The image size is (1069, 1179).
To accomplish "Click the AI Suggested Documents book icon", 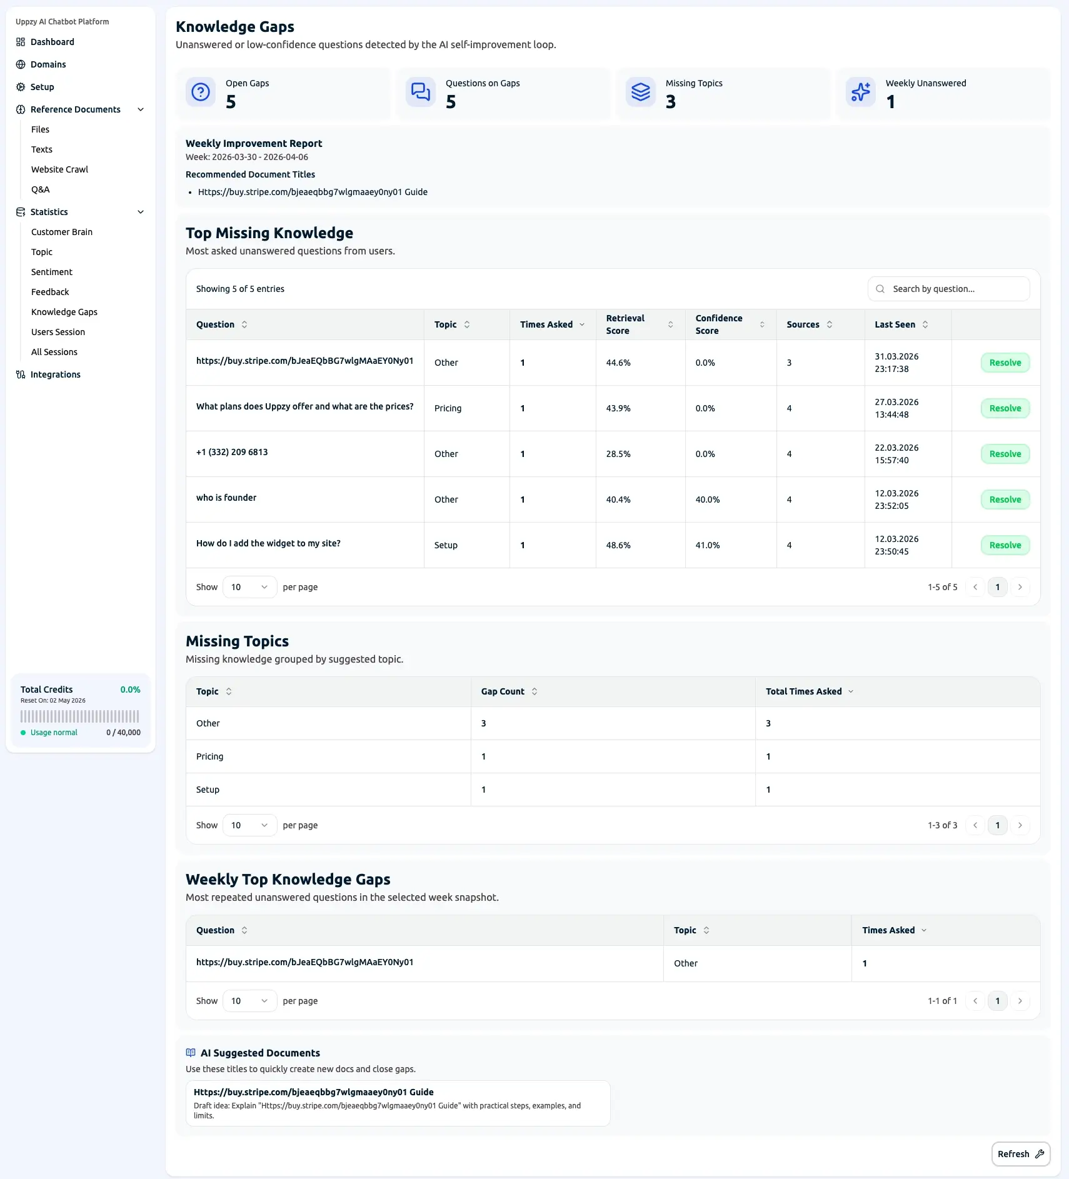I will (x=191, y=1053).
